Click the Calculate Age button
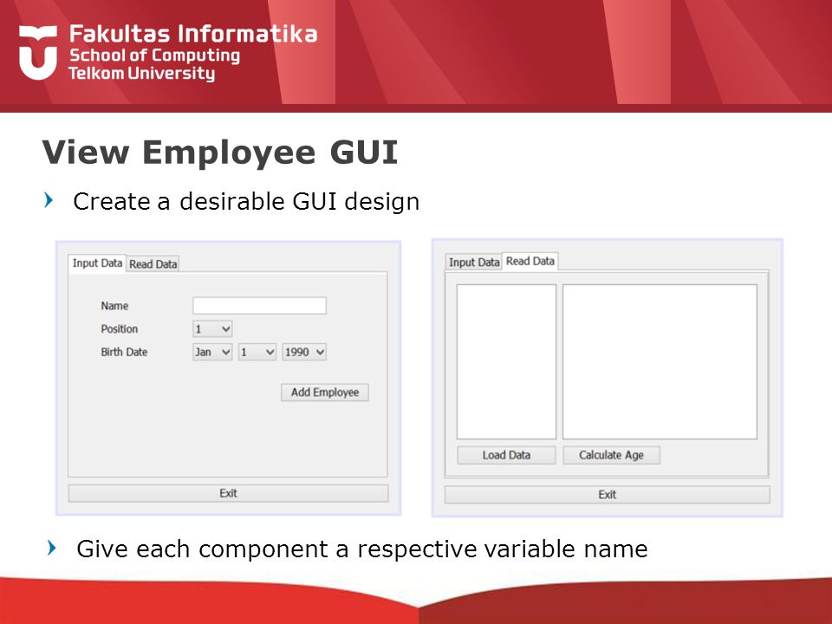 click(x=611, y=455)
